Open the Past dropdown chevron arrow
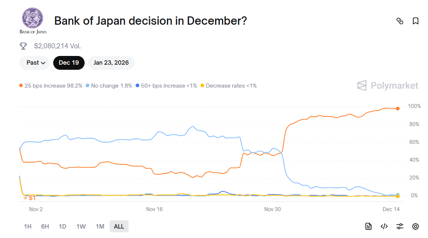Screen dimensions: 428x238 point(43,62)
